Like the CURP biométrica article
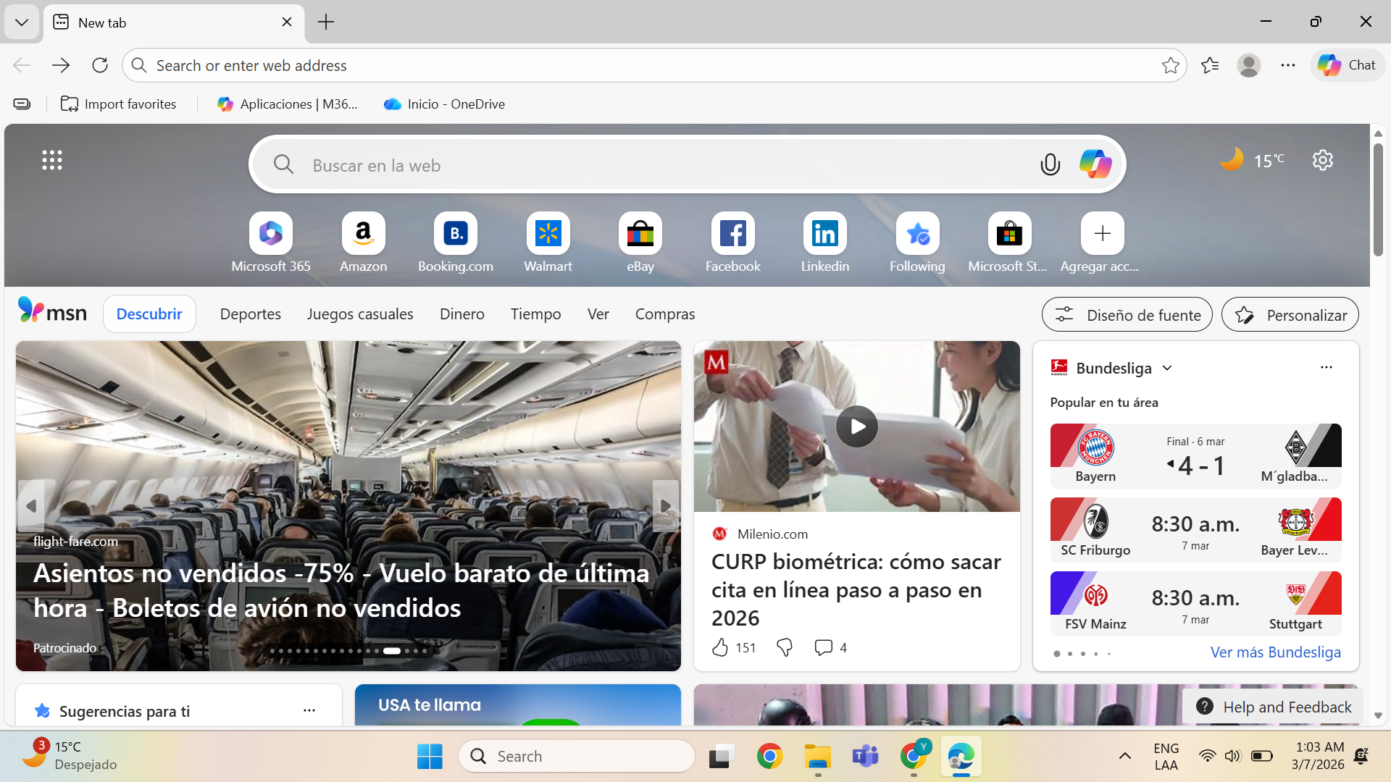 click(719, 647)
